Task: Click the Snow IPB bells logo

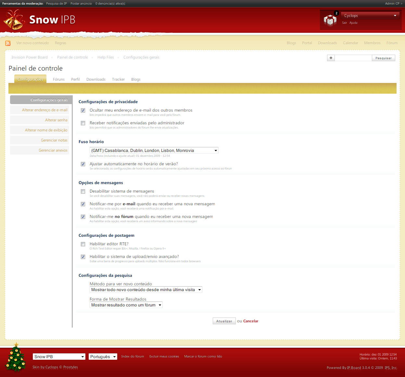Action: click(x=14, y=20)
